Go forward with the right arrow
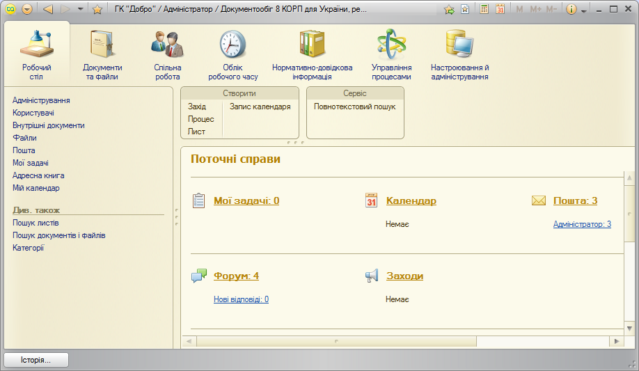This screenshot has height=371, width=639. click(x=65, y=9)
